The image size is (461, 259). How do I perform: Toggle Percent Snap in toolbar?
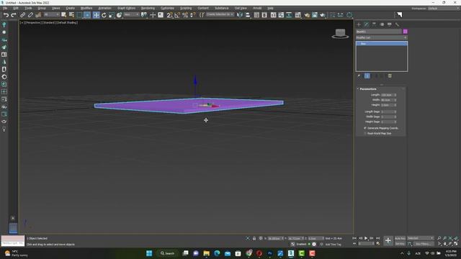pos(185,14)
